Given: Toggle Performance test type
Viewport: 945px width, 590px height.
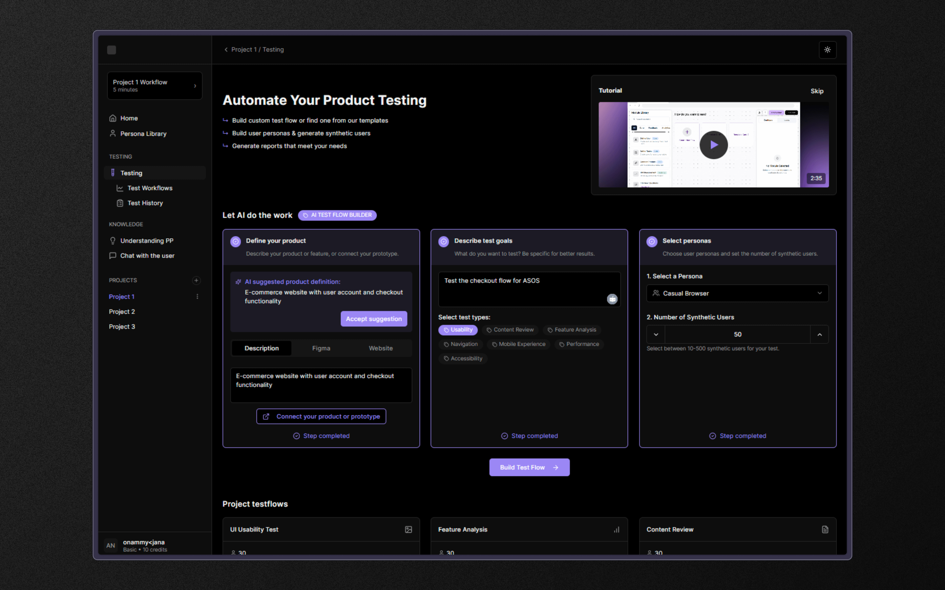Looking at the screenshot, I should (579, 344).
